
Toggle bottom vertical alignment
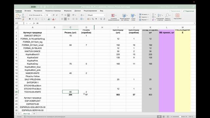tap(69, 15)
